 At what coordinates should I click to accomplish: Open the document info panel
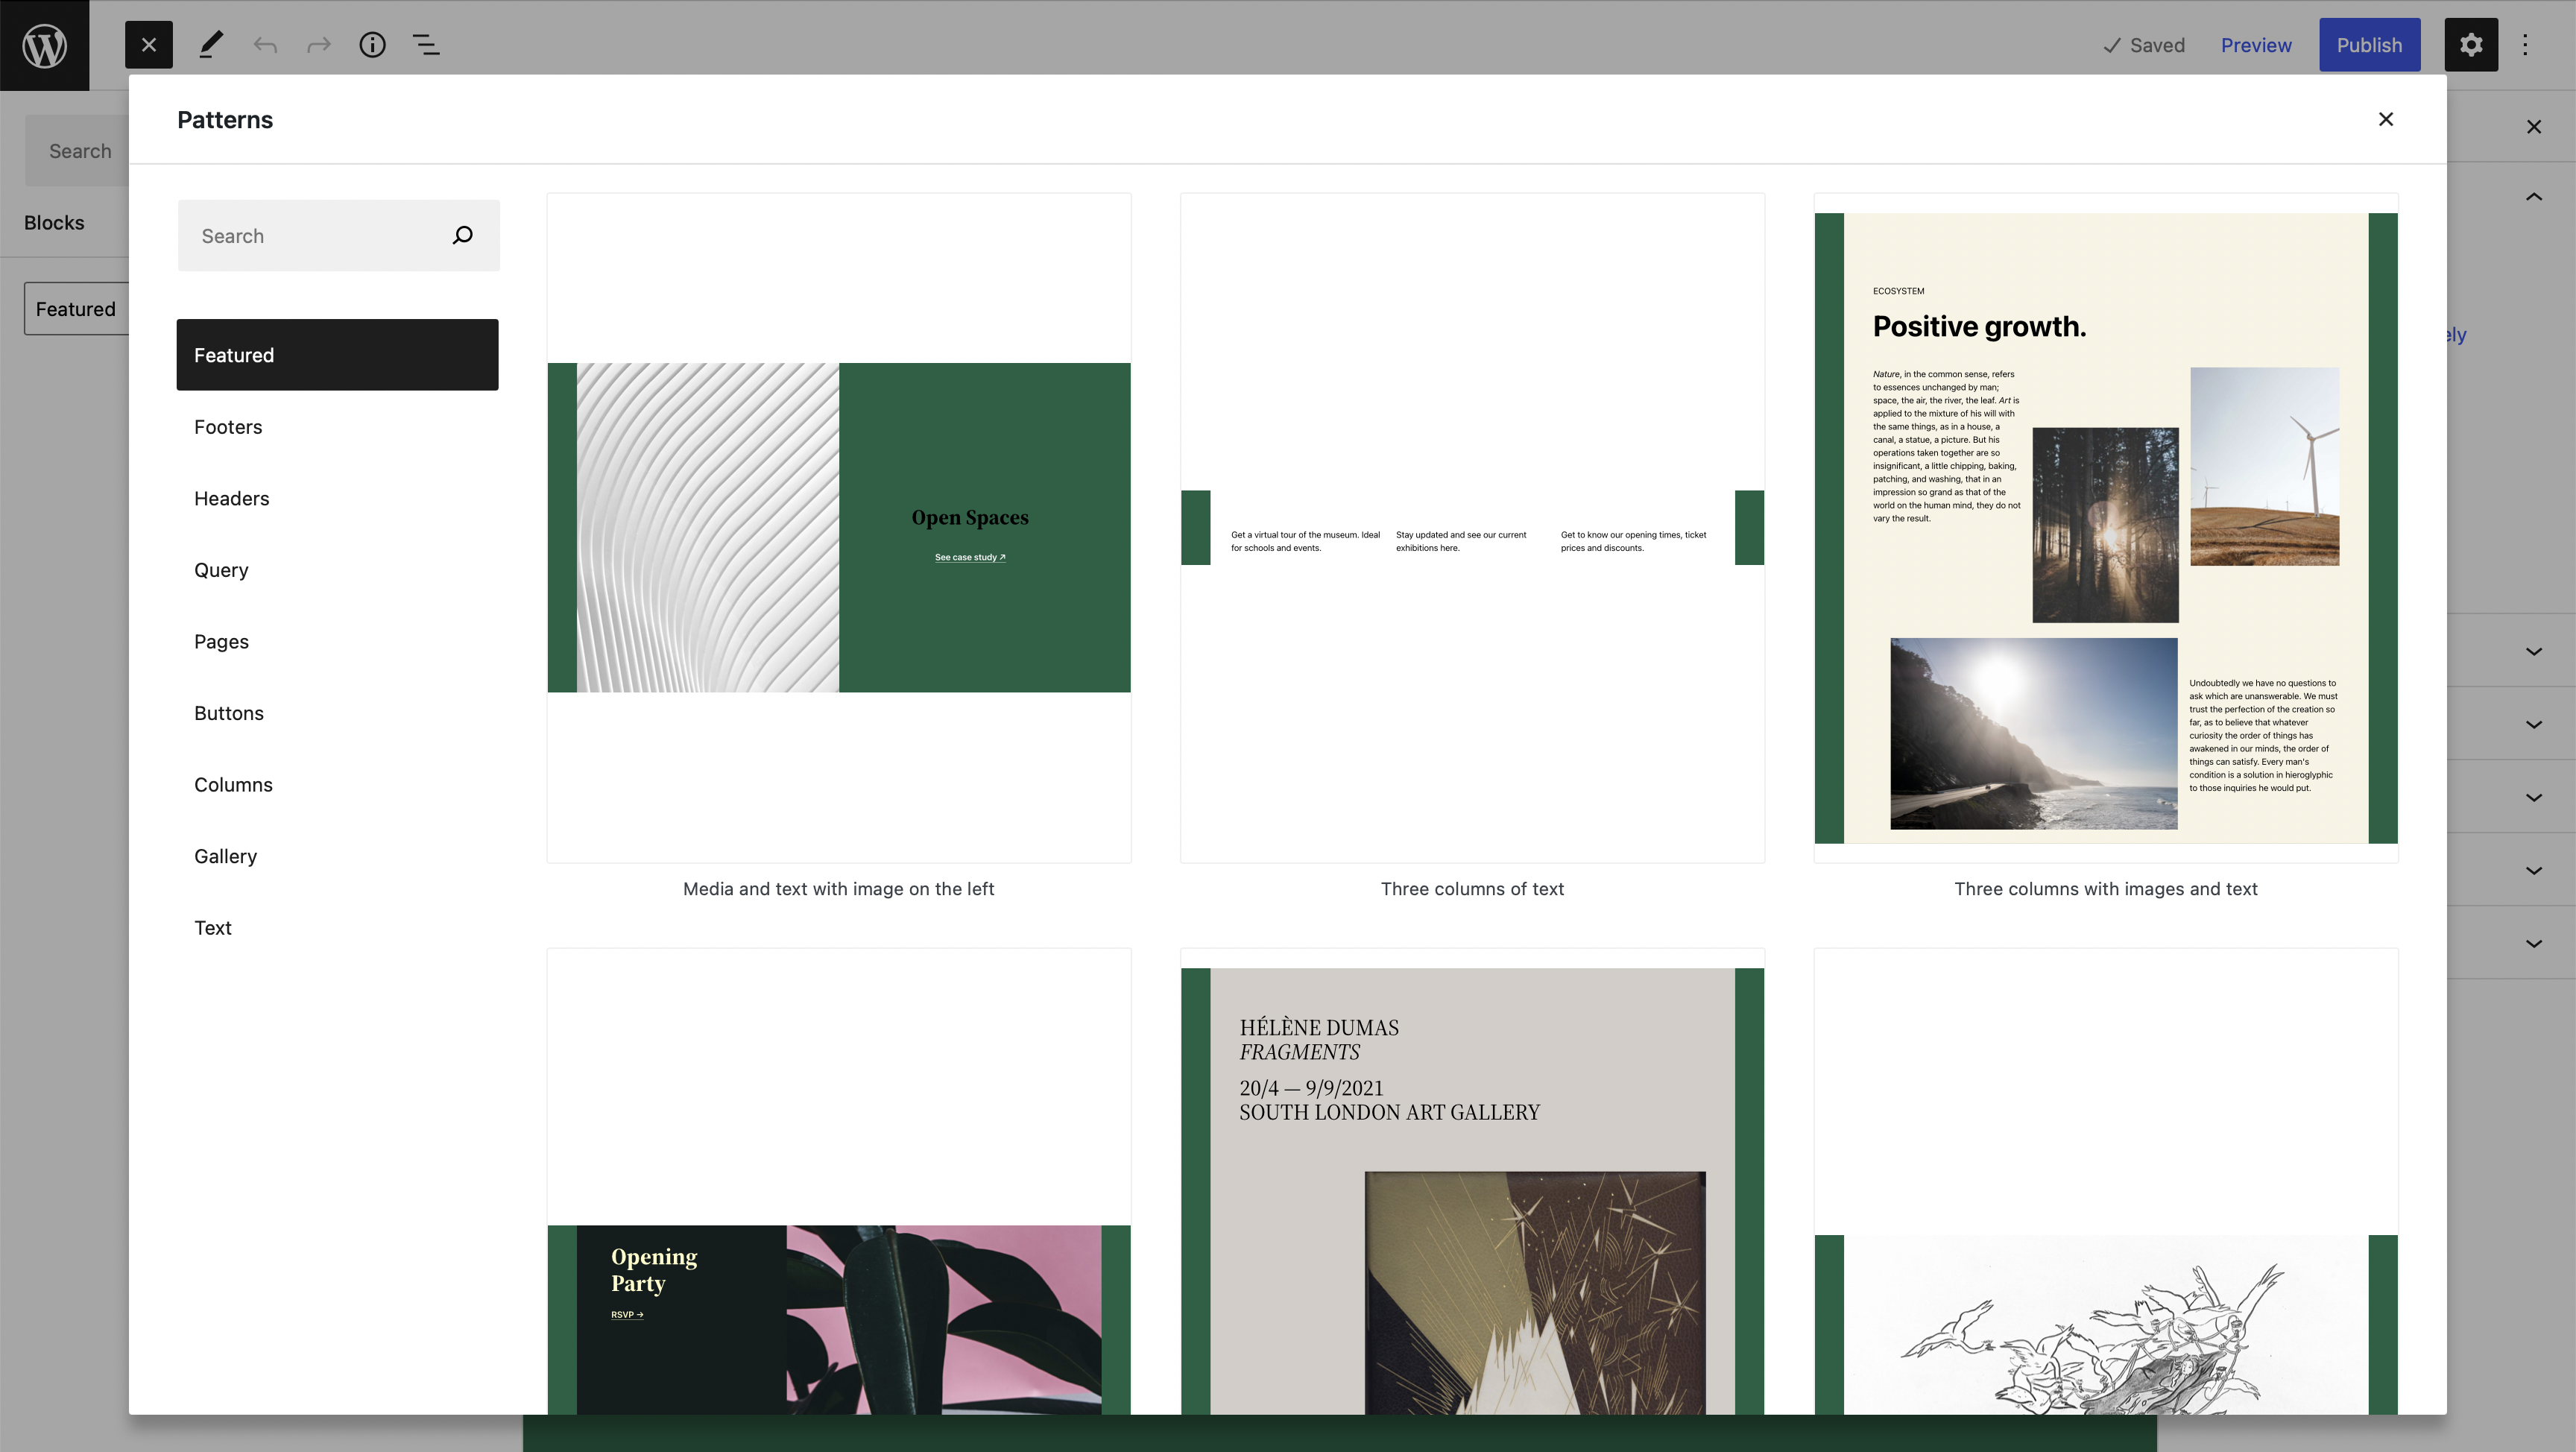(368, 44)
